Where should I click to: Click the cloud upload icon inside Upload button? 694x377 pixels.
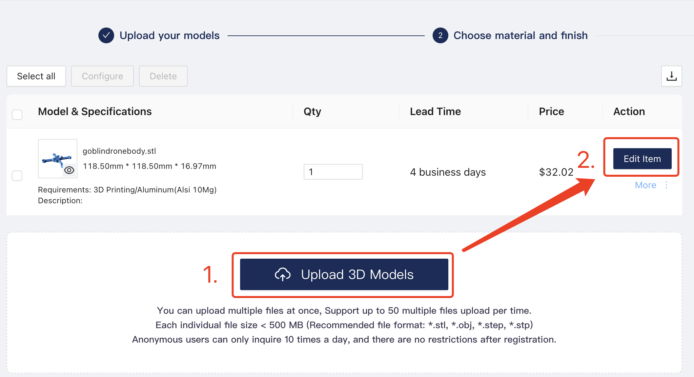(x=283, y=274)
